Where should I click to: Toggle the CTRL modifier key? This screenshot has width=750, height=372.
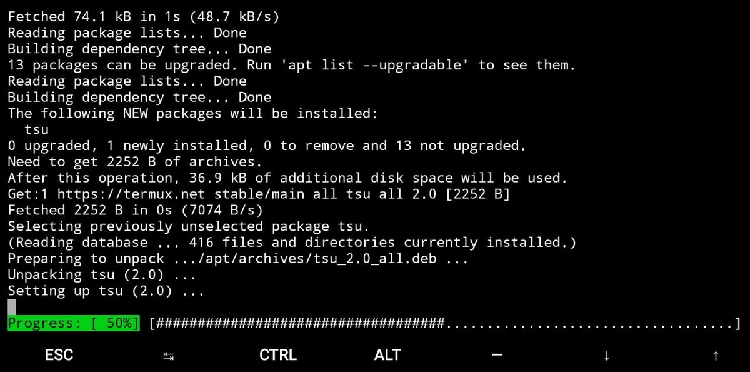click(278, 355)
